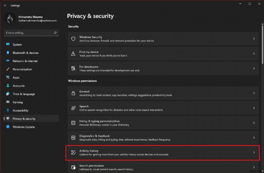Click the email address under Himanshu Sharma
This screenshot has width=264, height=173.
(x=38, y=20)
